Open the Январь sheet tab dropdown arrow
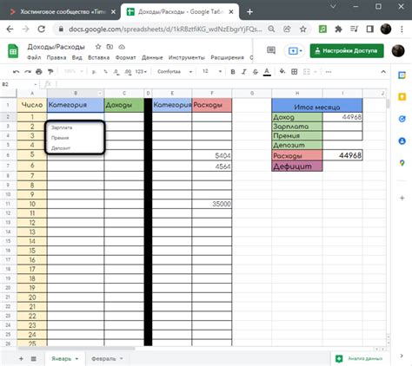This screenshot has width=412, height=366. pyautogui.click(x=76, y=359)
